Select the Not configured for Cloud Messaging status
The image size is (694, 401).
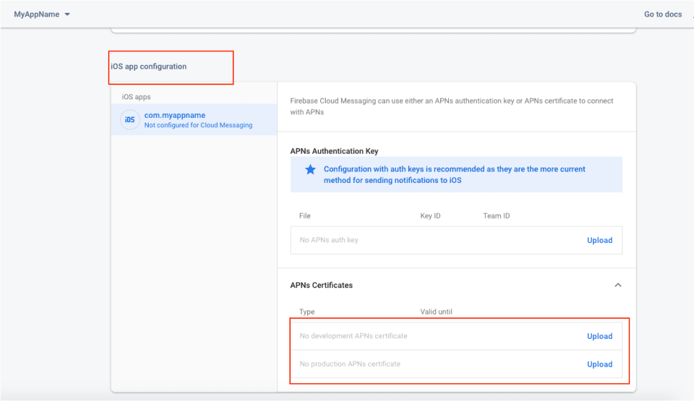[x=198, y=125]
